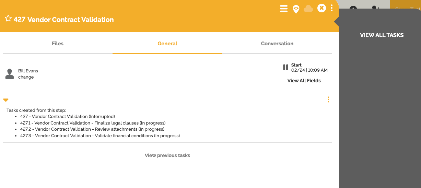Screen dimensions: 421x188
Task: Click the 427.2 Review attachments task entry
Action: (x=92, y=129)
